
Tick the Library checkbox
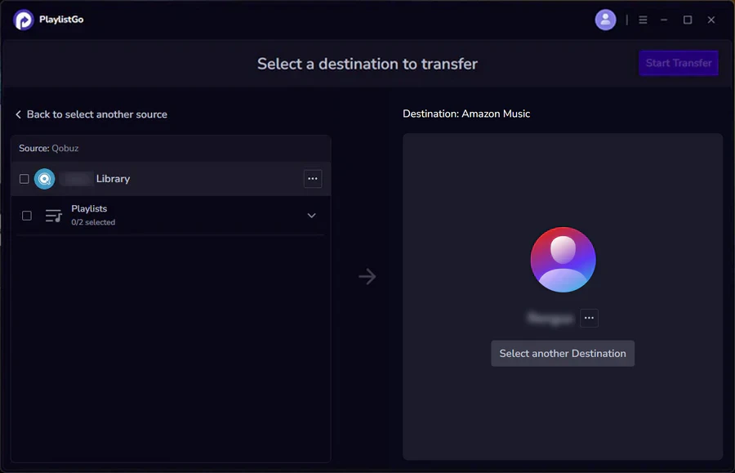tap(24, 179)
